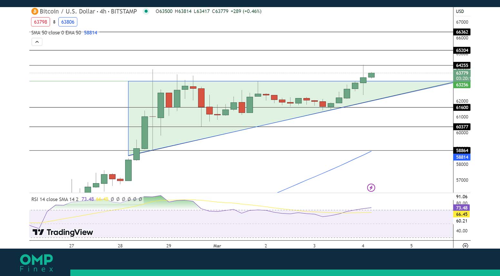
Task: Click the current price 63779 label
Action: [462, 73]
